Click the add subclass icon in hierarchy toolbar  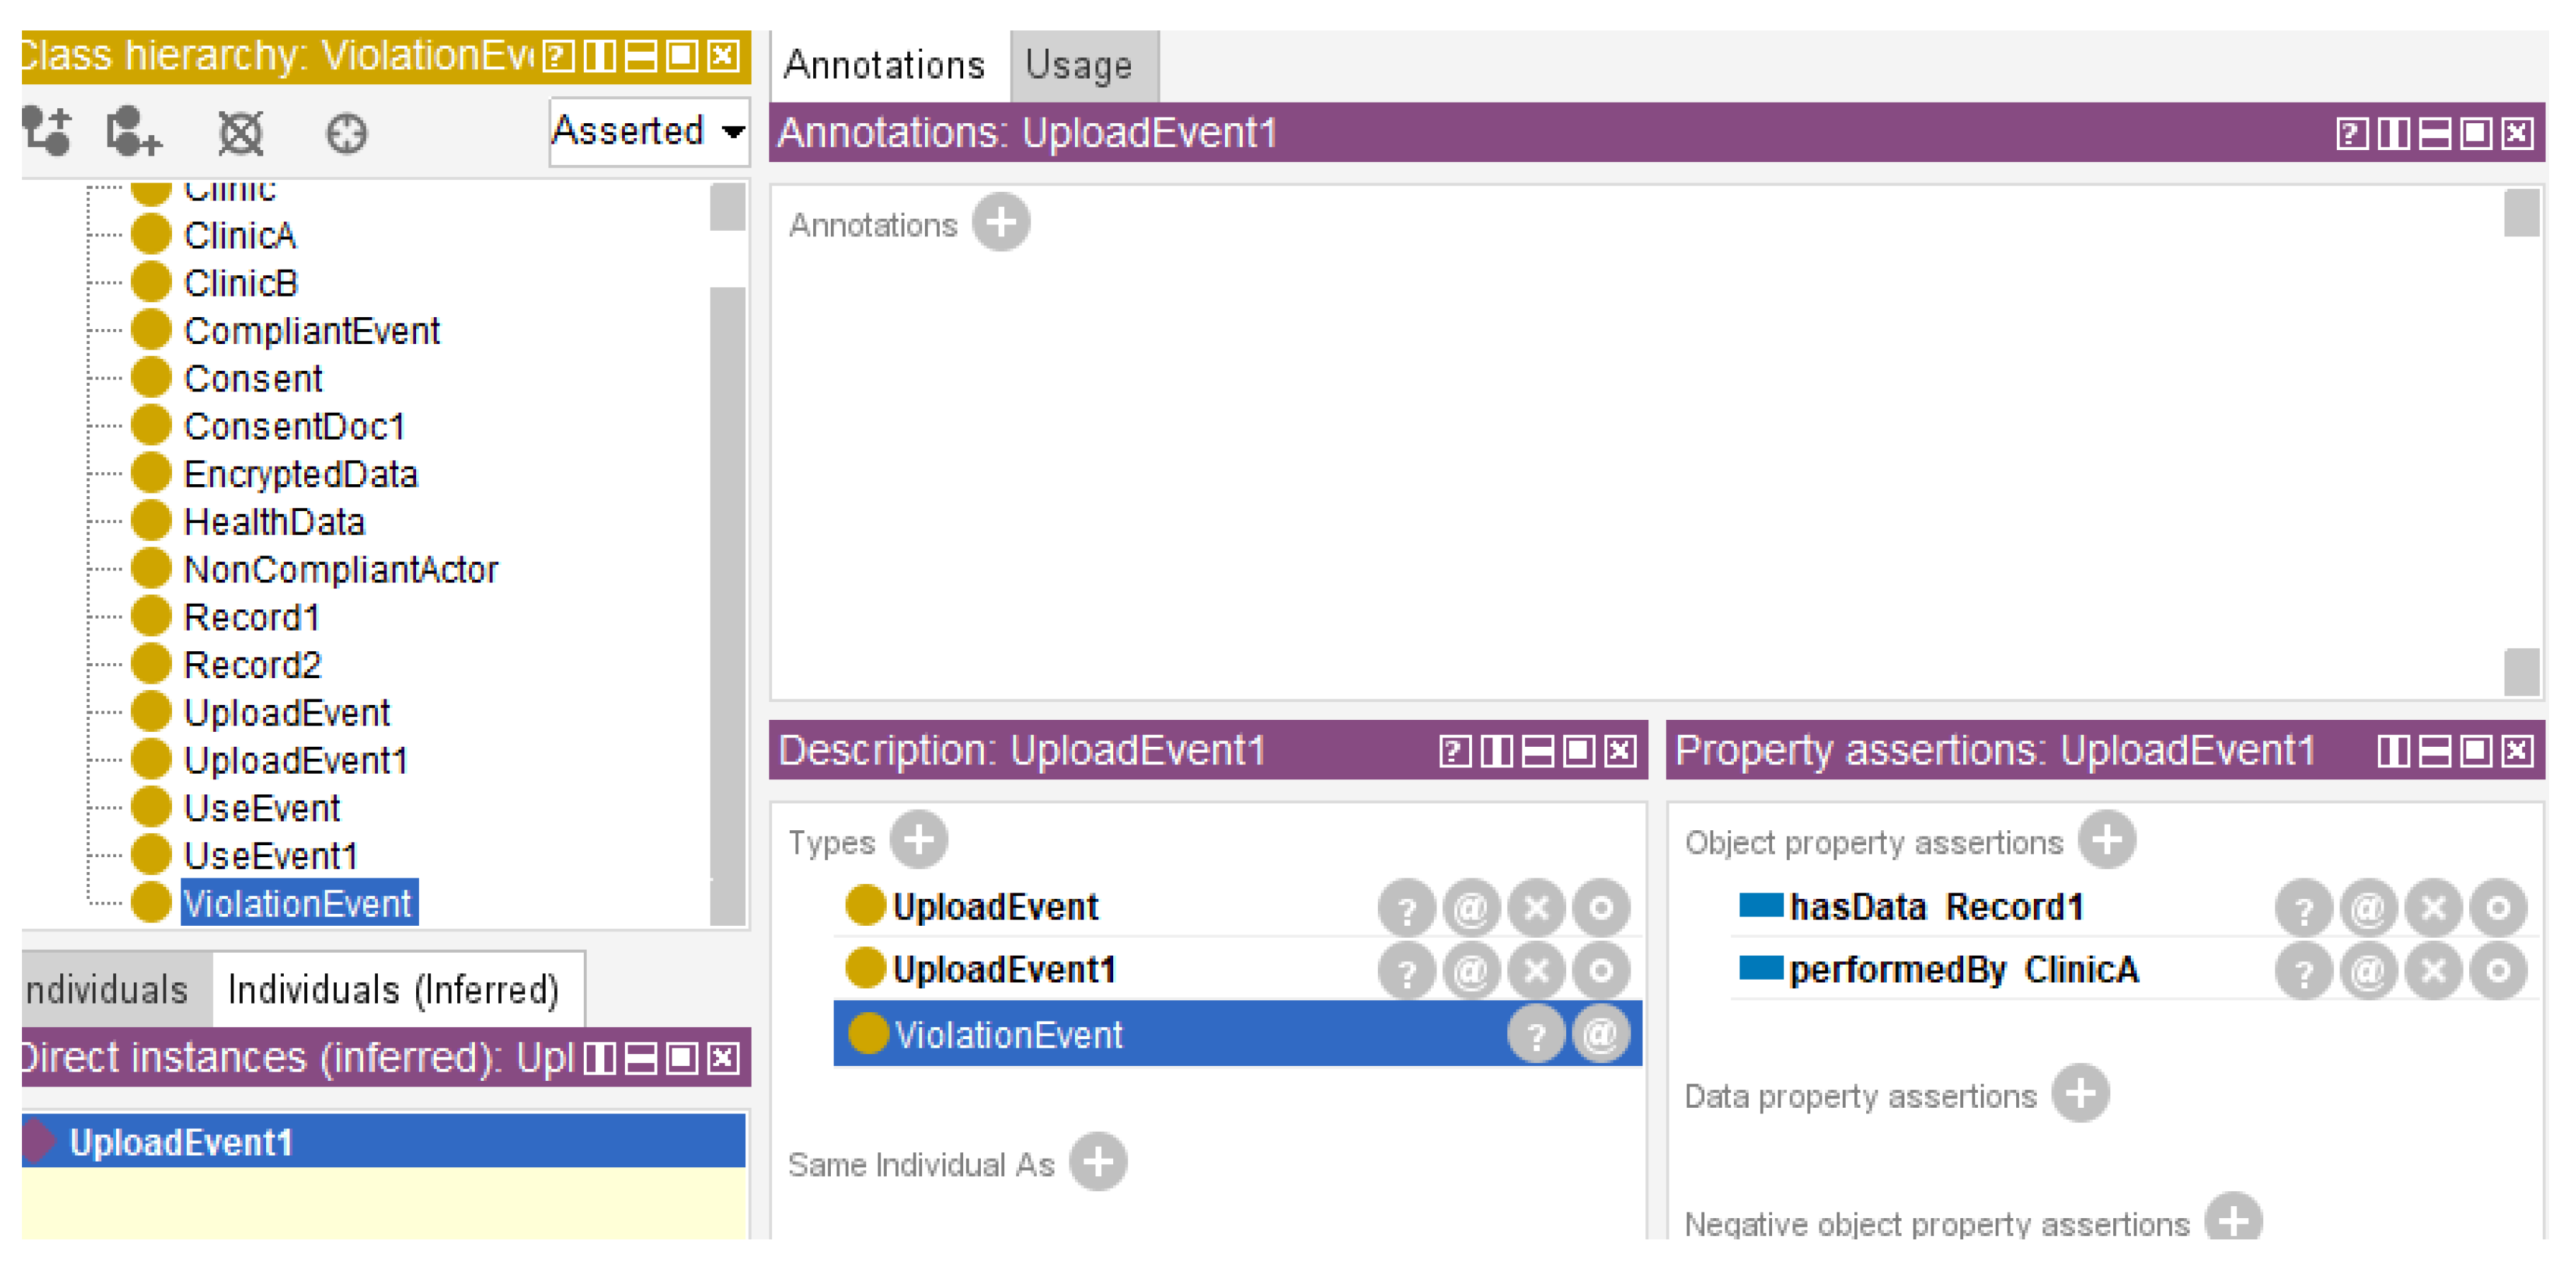(x=47, y=132)
